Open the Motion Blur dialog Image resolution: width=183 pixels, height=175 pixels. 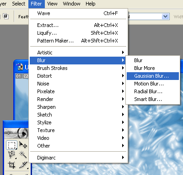153,84
